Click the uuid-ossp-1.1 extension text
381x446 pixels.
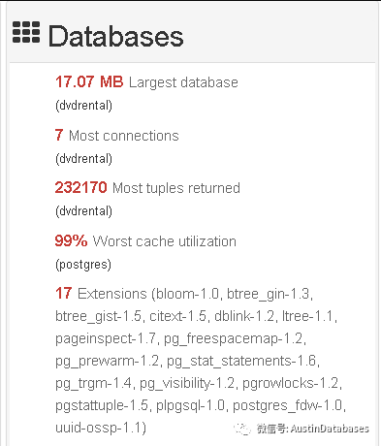[x=98, y=428]
